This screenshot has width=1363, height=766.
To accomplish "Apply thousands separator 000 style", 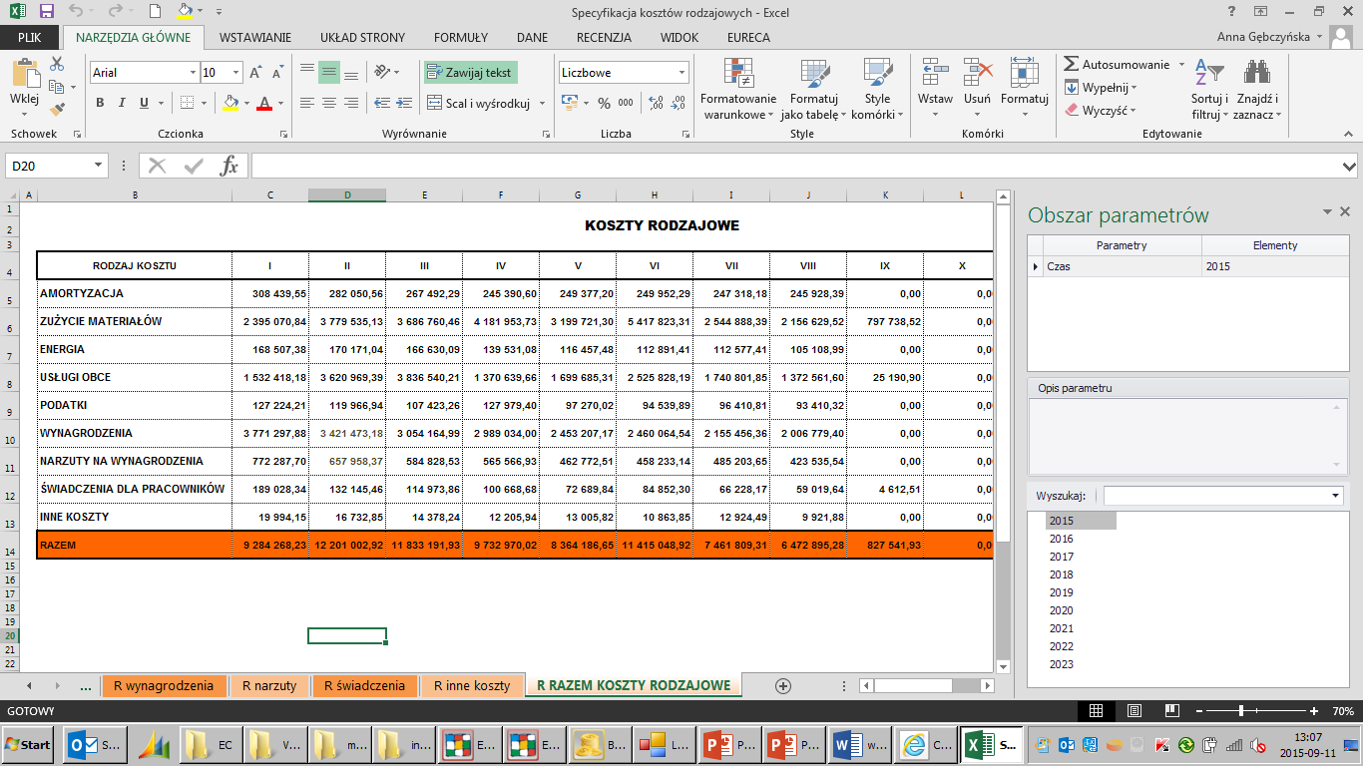I will click(x=626, y=103).
